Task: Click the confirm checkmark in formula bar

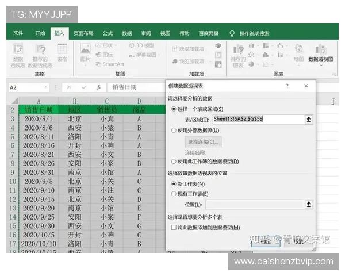Action: pyautogui.click(x=84, y=87)
